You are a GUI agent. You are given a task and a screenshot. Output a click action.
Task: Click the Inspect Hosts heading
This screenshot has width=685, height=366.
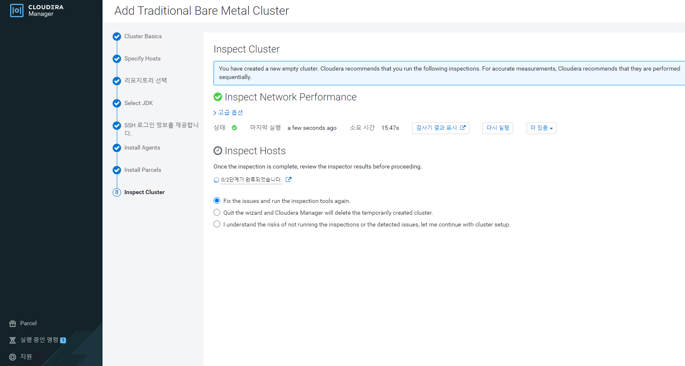pyautogui.click(x=255, y=151)
